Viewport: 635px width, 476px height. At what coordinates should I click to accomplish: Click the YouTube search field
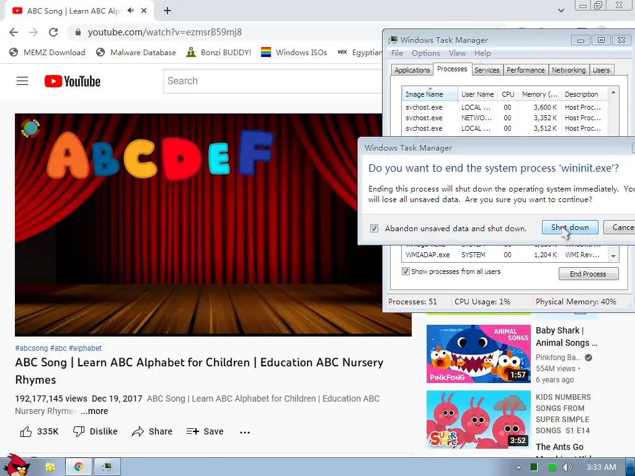(273, 81)
